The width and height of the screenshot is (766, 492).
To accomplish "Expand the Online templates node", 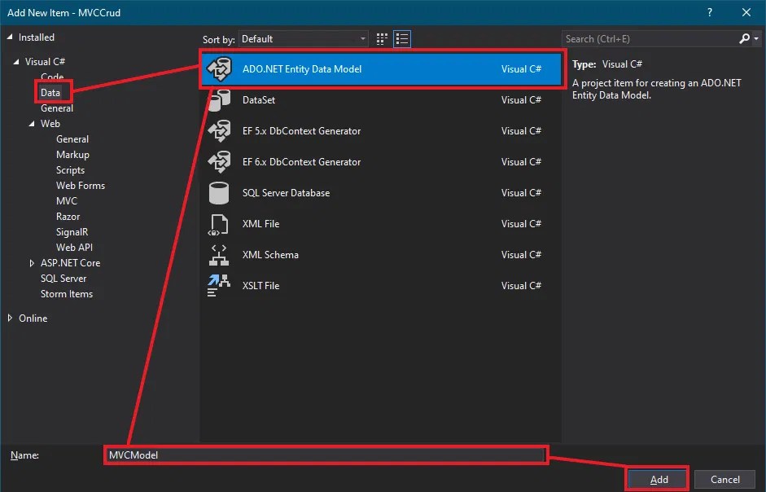I will click(x=10, y=318).
